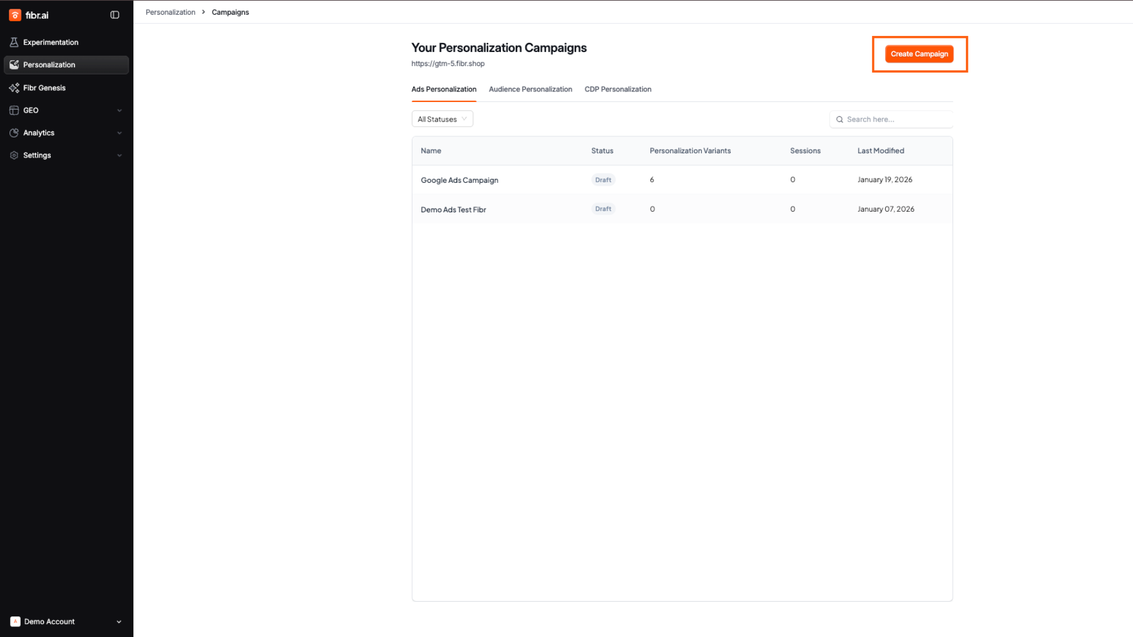Expand the Settings menu chevron
Screen dimensions: 1133x637
[119, 155]
